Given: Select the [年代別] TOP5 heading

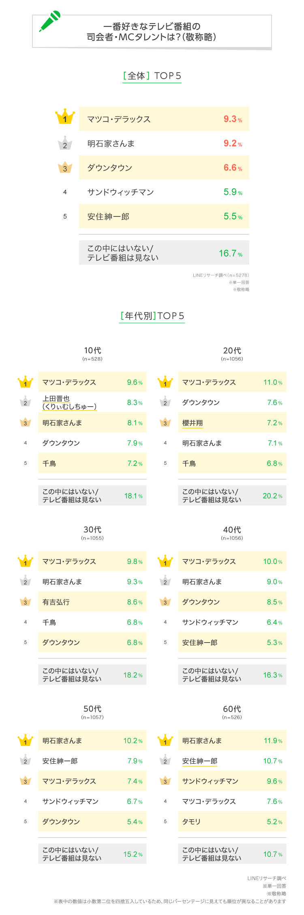Looking at the screenshot, I should coord(152,316).
